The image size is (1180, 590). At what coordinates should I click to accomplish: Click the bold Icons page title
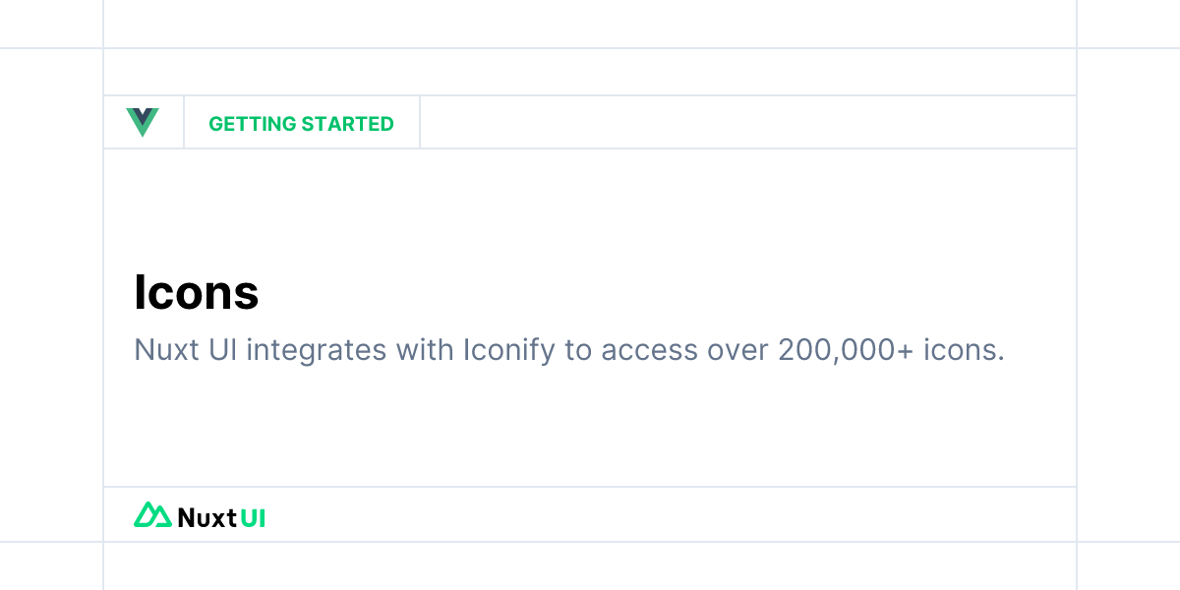[x=197, y=292]
